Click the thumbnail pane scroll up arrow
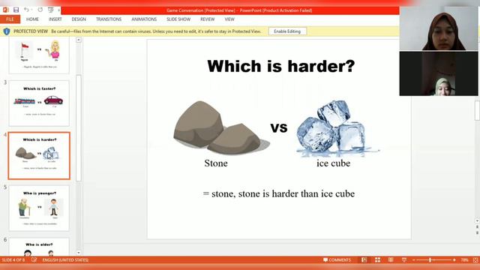Viewport: 480px width, 270px height. pos(79,40)
